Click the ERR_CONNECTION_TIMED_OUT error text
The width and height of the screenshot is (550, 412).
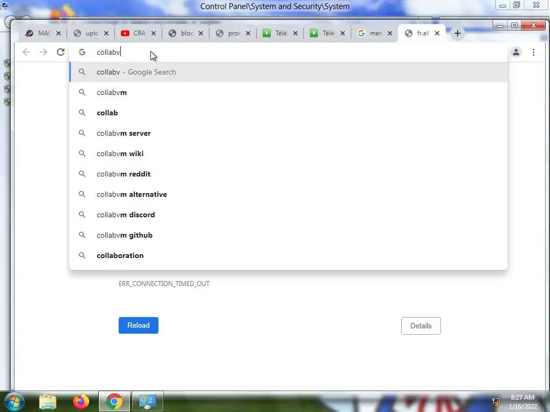point(164,283)
